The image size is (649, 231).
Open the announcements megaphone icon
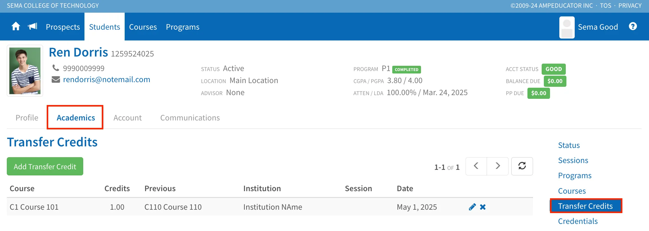32,26
